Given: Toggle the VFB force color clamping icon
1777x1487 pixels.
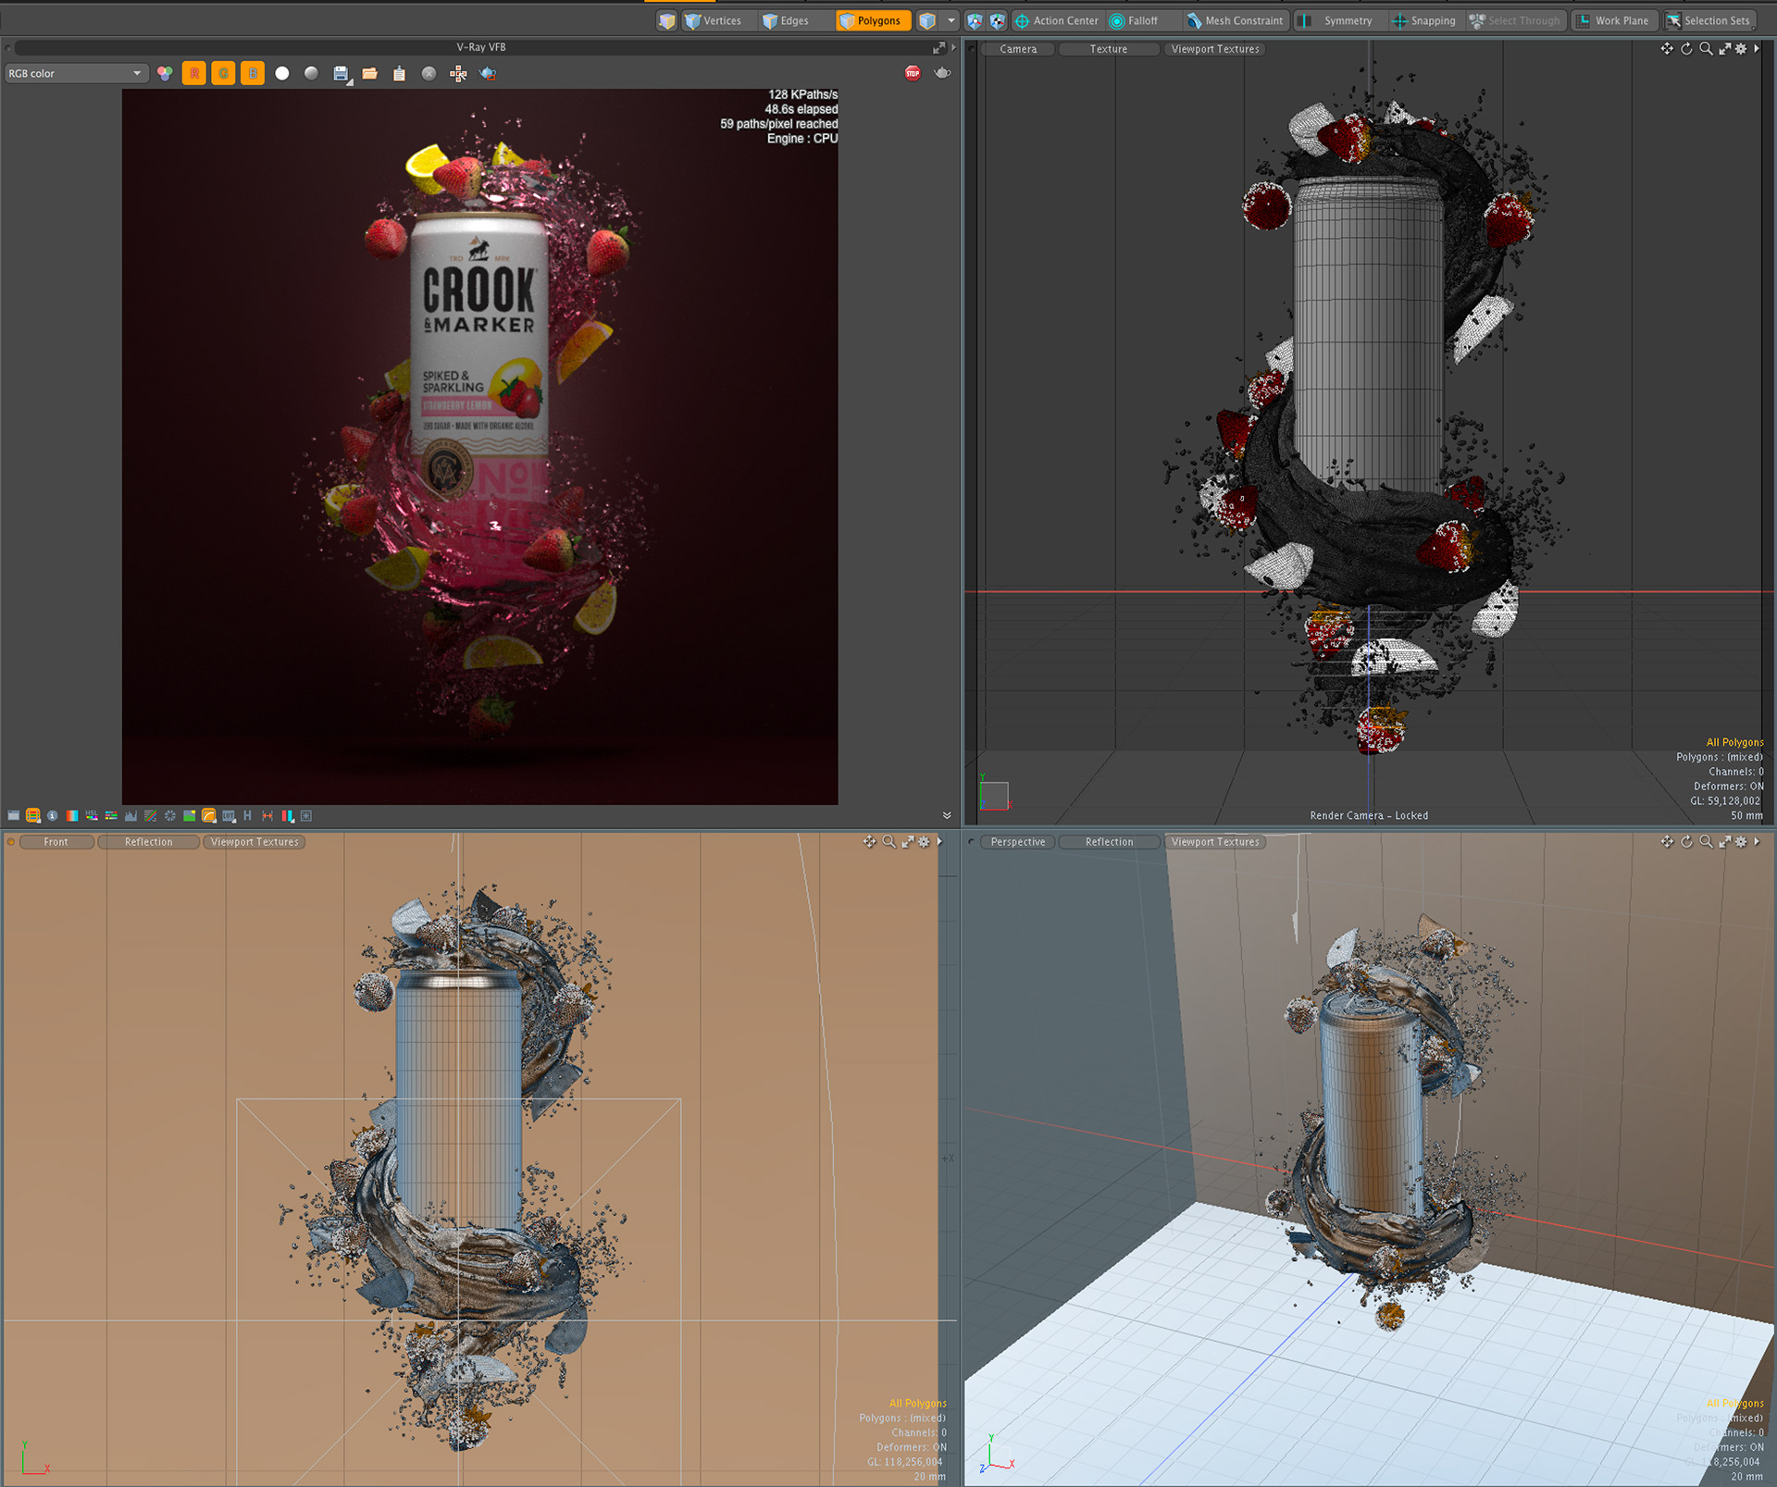Looking at the screenshot, I should pyautogui.click(x=33, y=815).
